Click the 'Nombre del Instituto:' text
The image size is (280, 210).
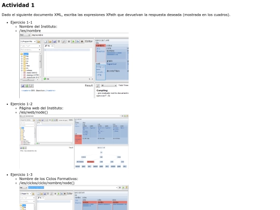[38, 26]
